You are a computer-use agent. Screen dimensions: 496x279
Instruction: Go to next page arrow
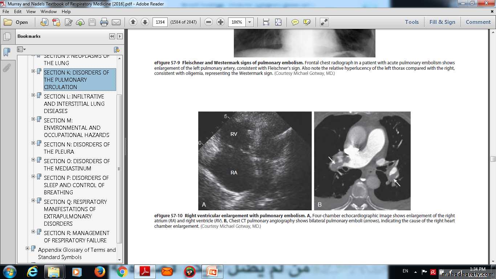[x=145, y=22]
